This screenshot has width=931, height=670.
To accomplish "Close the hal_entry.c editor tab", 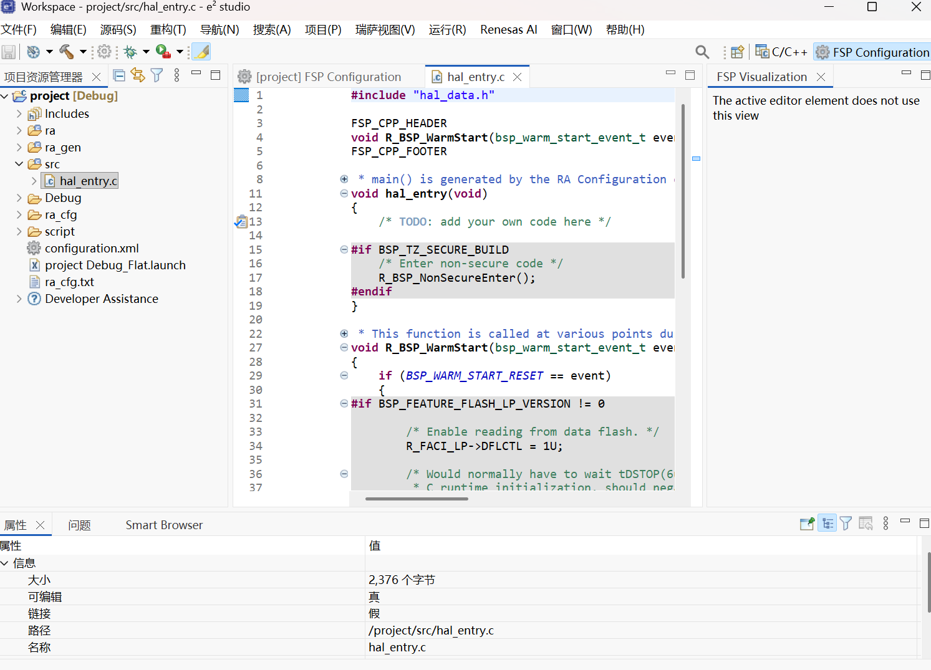I will (518, 77).
